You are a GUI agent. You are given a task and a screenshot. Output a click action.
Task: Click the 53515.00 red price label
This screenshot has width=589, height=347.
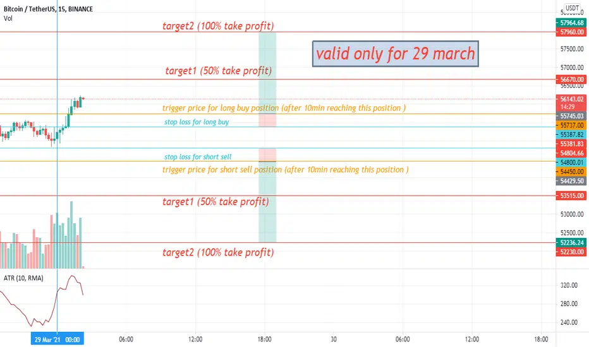pyautogui.click(x=571, y=196)
